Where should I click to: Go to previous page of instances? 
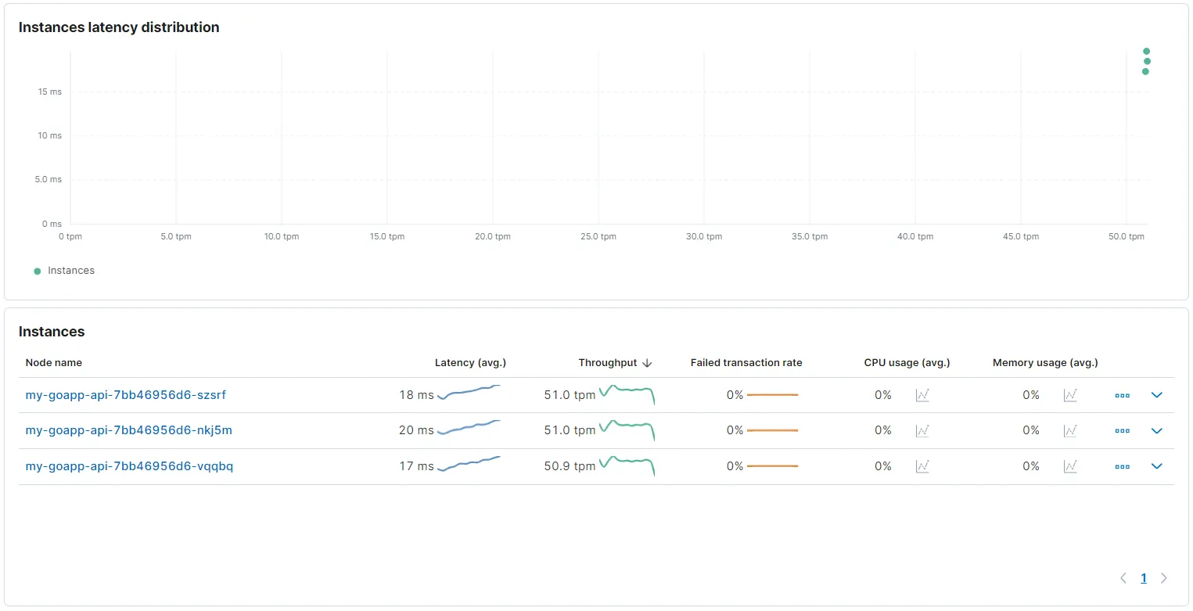click(1123, 578)
